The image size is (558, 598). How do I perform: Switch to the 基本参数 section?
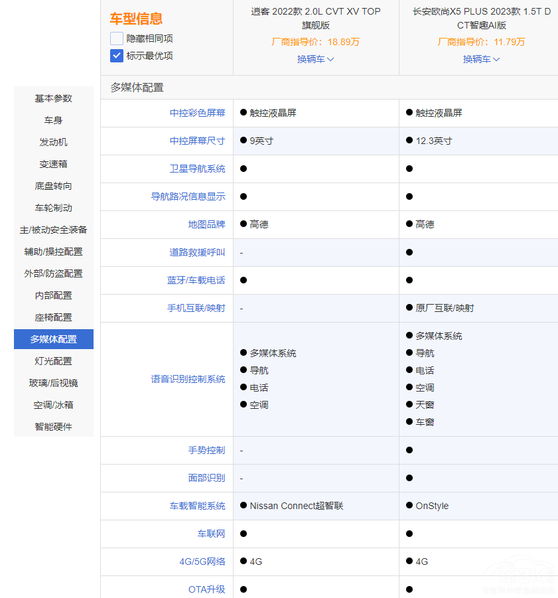click(x=53, y=98)
